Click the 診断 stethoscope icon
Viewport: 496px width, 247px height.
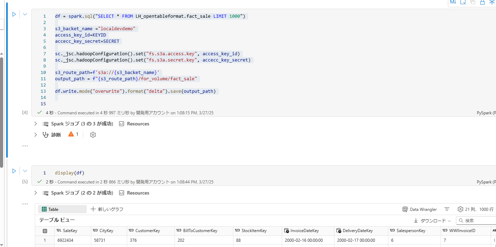click(x=45, y=135)
